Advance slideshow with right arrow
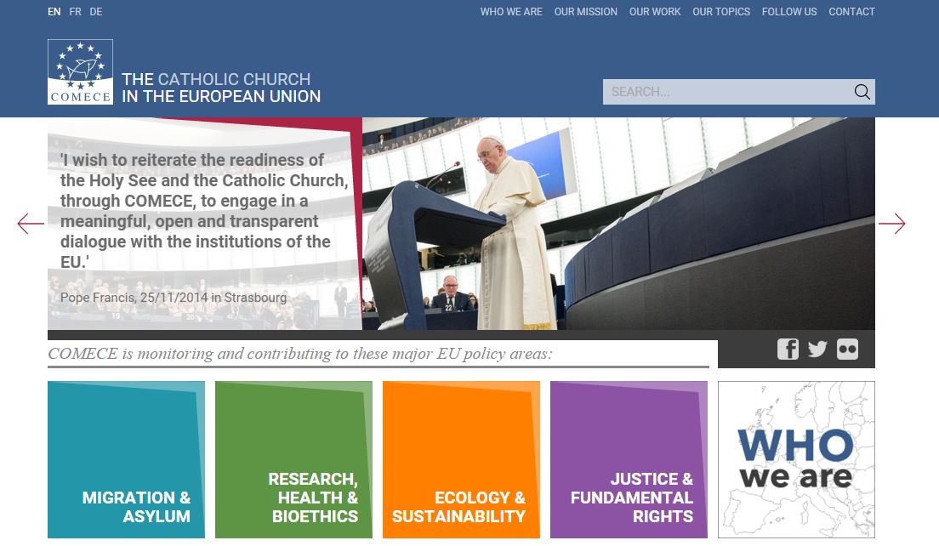Screen dimensions: 939x546 891,224
